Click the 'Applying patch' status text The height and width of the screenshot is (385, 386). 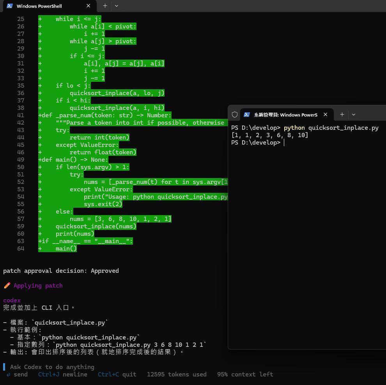[38, 285]
